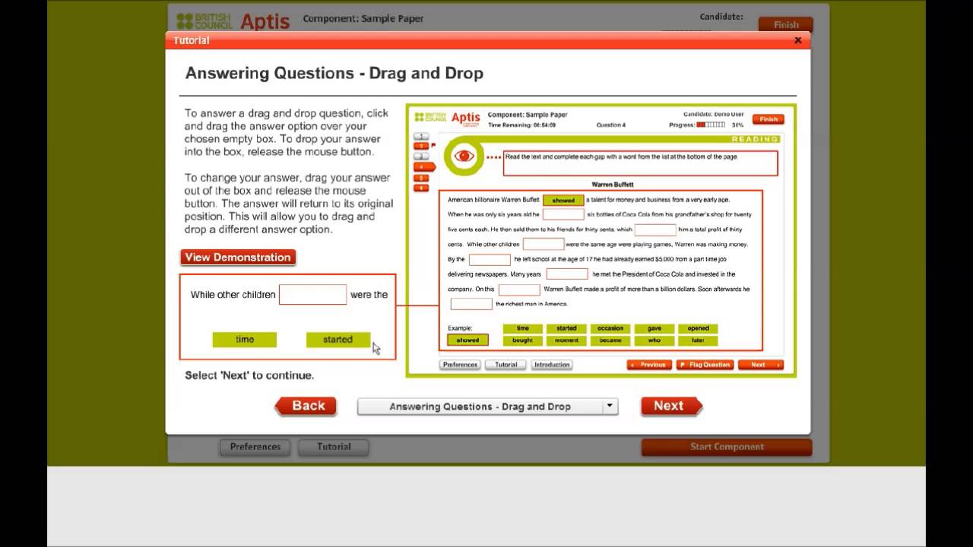This screenshot has height=547, width=973.
Task: Pick the 'bought' word option
Action: [523, 340]
